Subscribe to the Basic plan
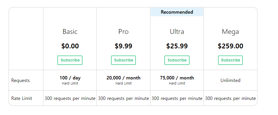The image size is (278, 115). (x=70, y=60)
